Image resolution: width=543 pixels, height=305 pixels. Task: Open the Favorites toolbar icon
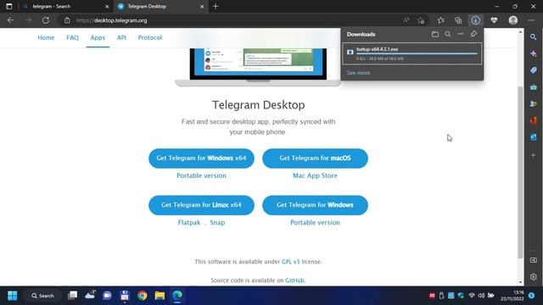(x=440, y=20)
